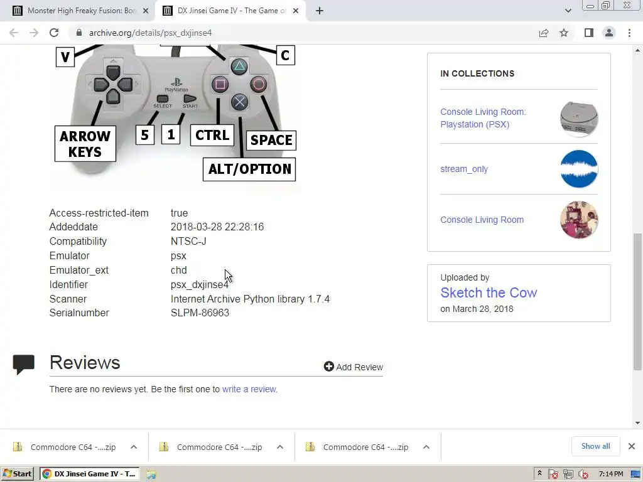Share this page via share icon
This screenshot has width=643, height=482.
[x=544, y=33]
